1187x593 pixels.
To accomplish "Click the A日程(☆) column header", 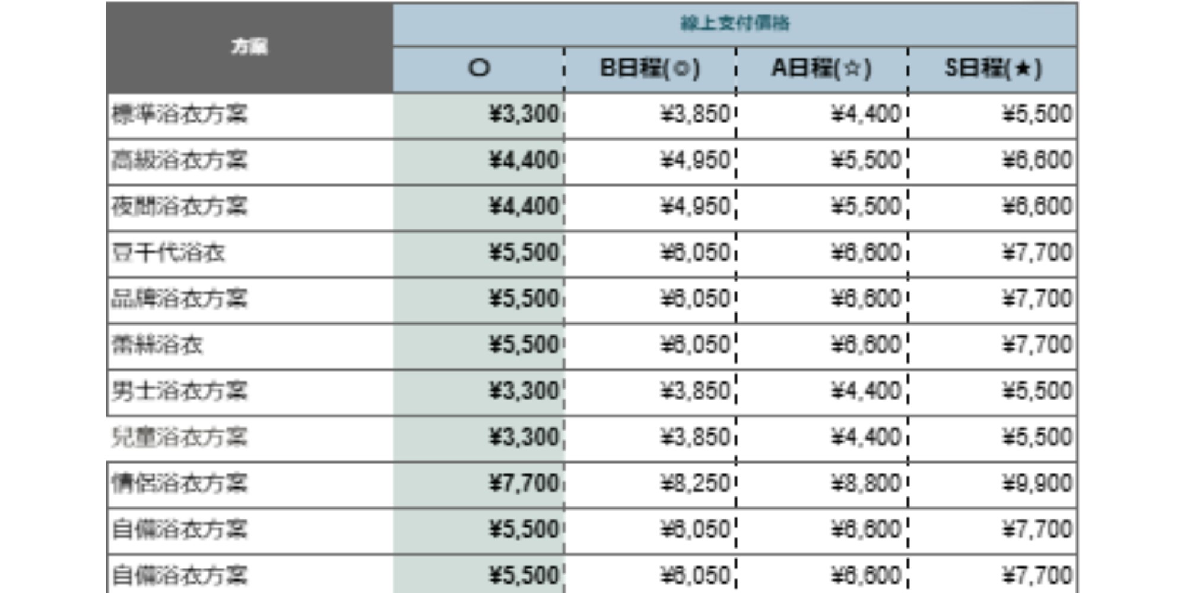I will [x=821, y=69].
